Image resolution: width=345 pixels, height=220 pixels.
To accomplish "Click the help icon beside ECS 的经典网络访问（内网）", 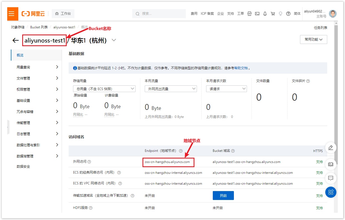I will coord(119,173).
